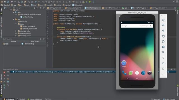This screenshot has width=179, height=100.
Task: Collapse the main folder in project tree
Action: point(11,10)
